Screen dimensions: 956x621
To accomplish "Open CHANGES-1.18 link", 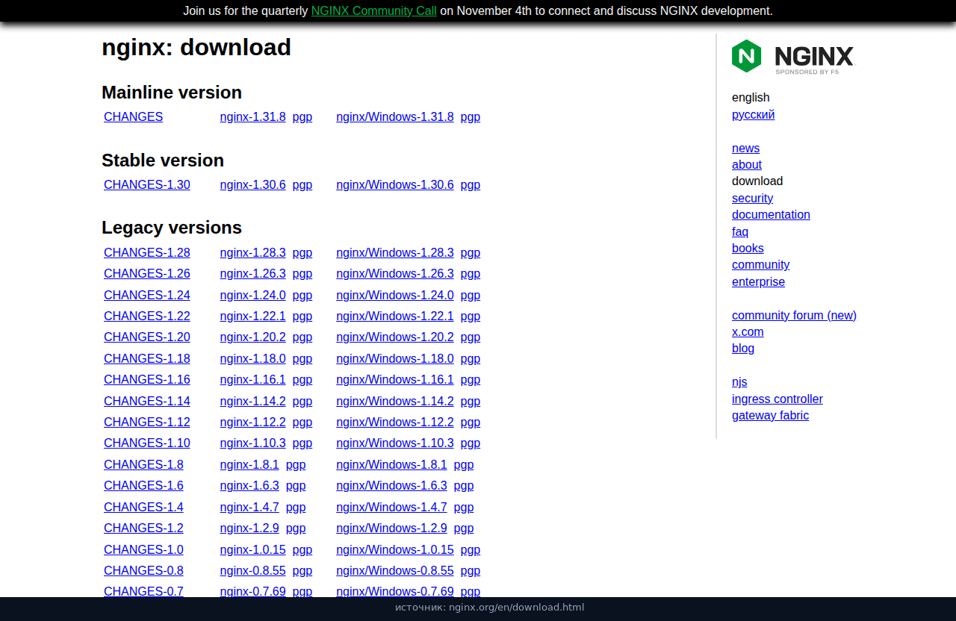I will pos(147,358).
